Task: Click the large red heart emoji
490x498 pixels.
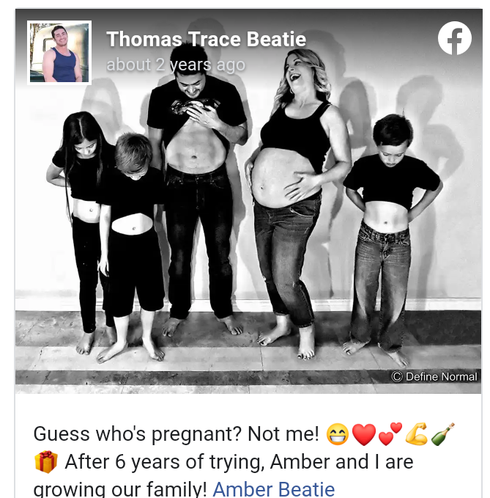Action: [364, 434]
